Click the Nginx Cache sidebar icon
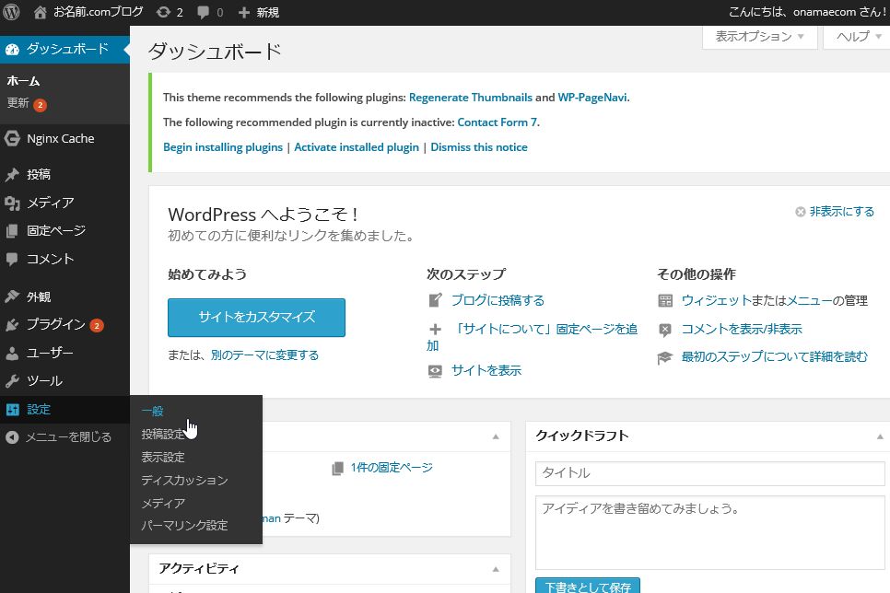 tap(12, 138)
